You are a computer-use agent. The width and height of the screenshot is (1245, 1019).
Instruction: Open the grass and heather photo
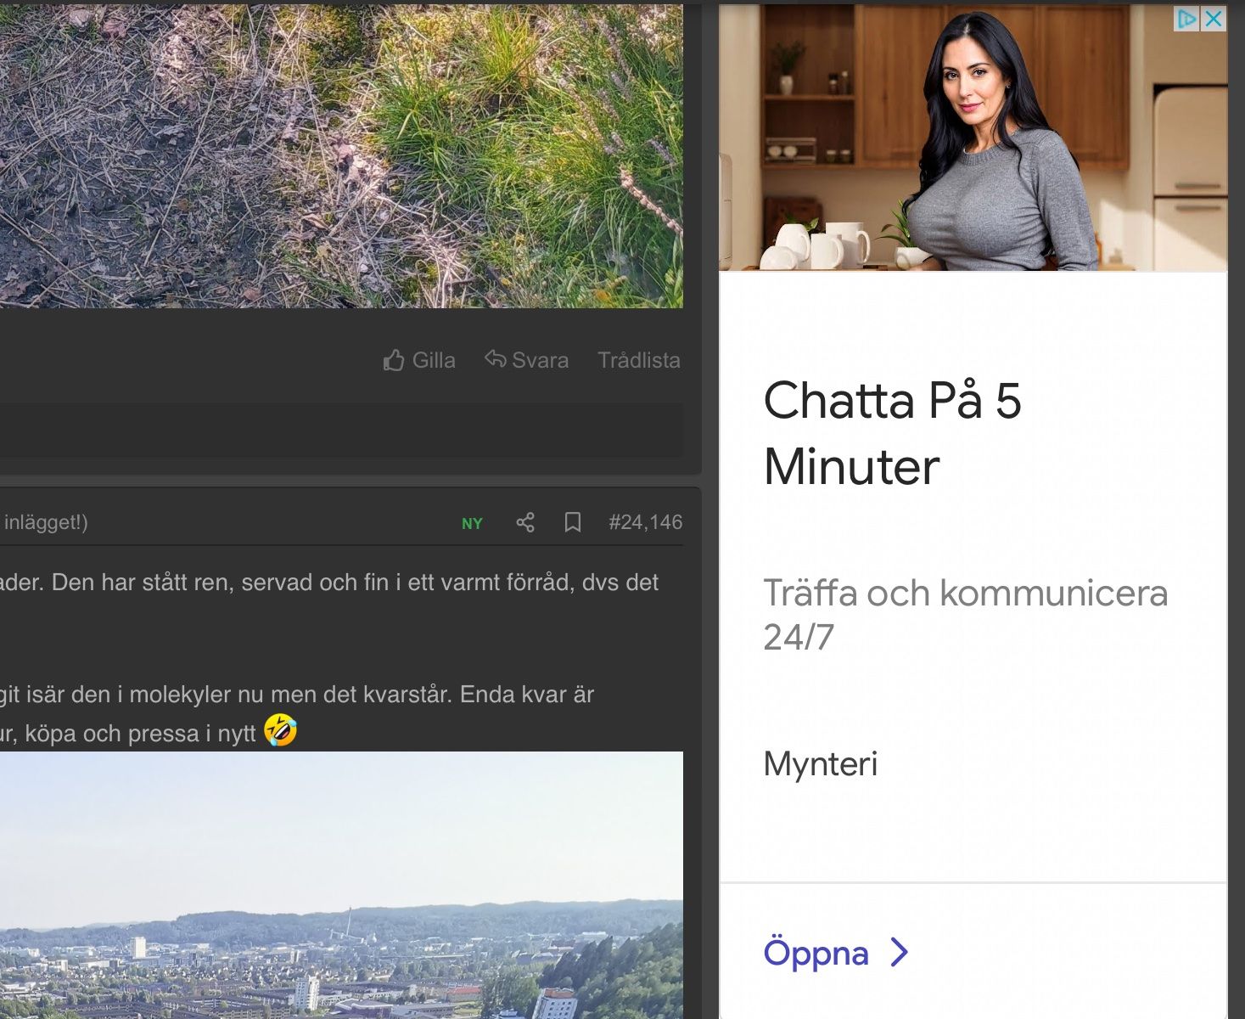[339, 153]
